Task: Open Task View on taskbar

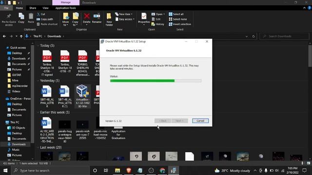Action: click(106, 171)
